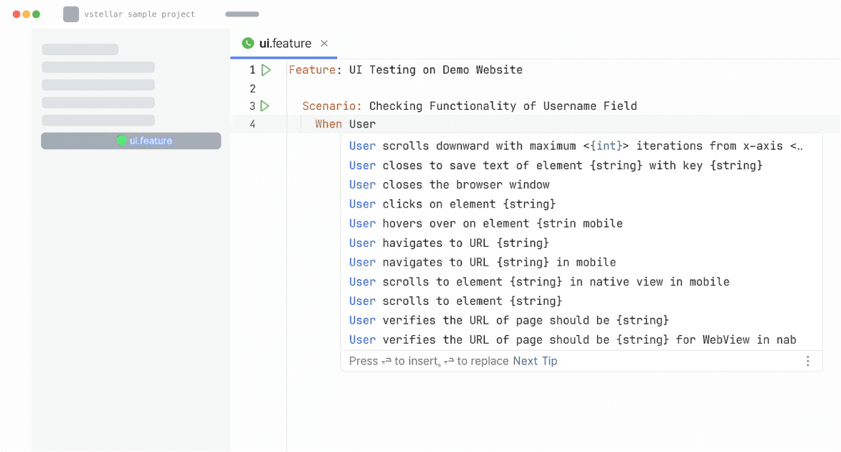Choose 'User scrolls to element {string}' suggestion
Screen dimensions: 841x452
[x=455, y=301]
